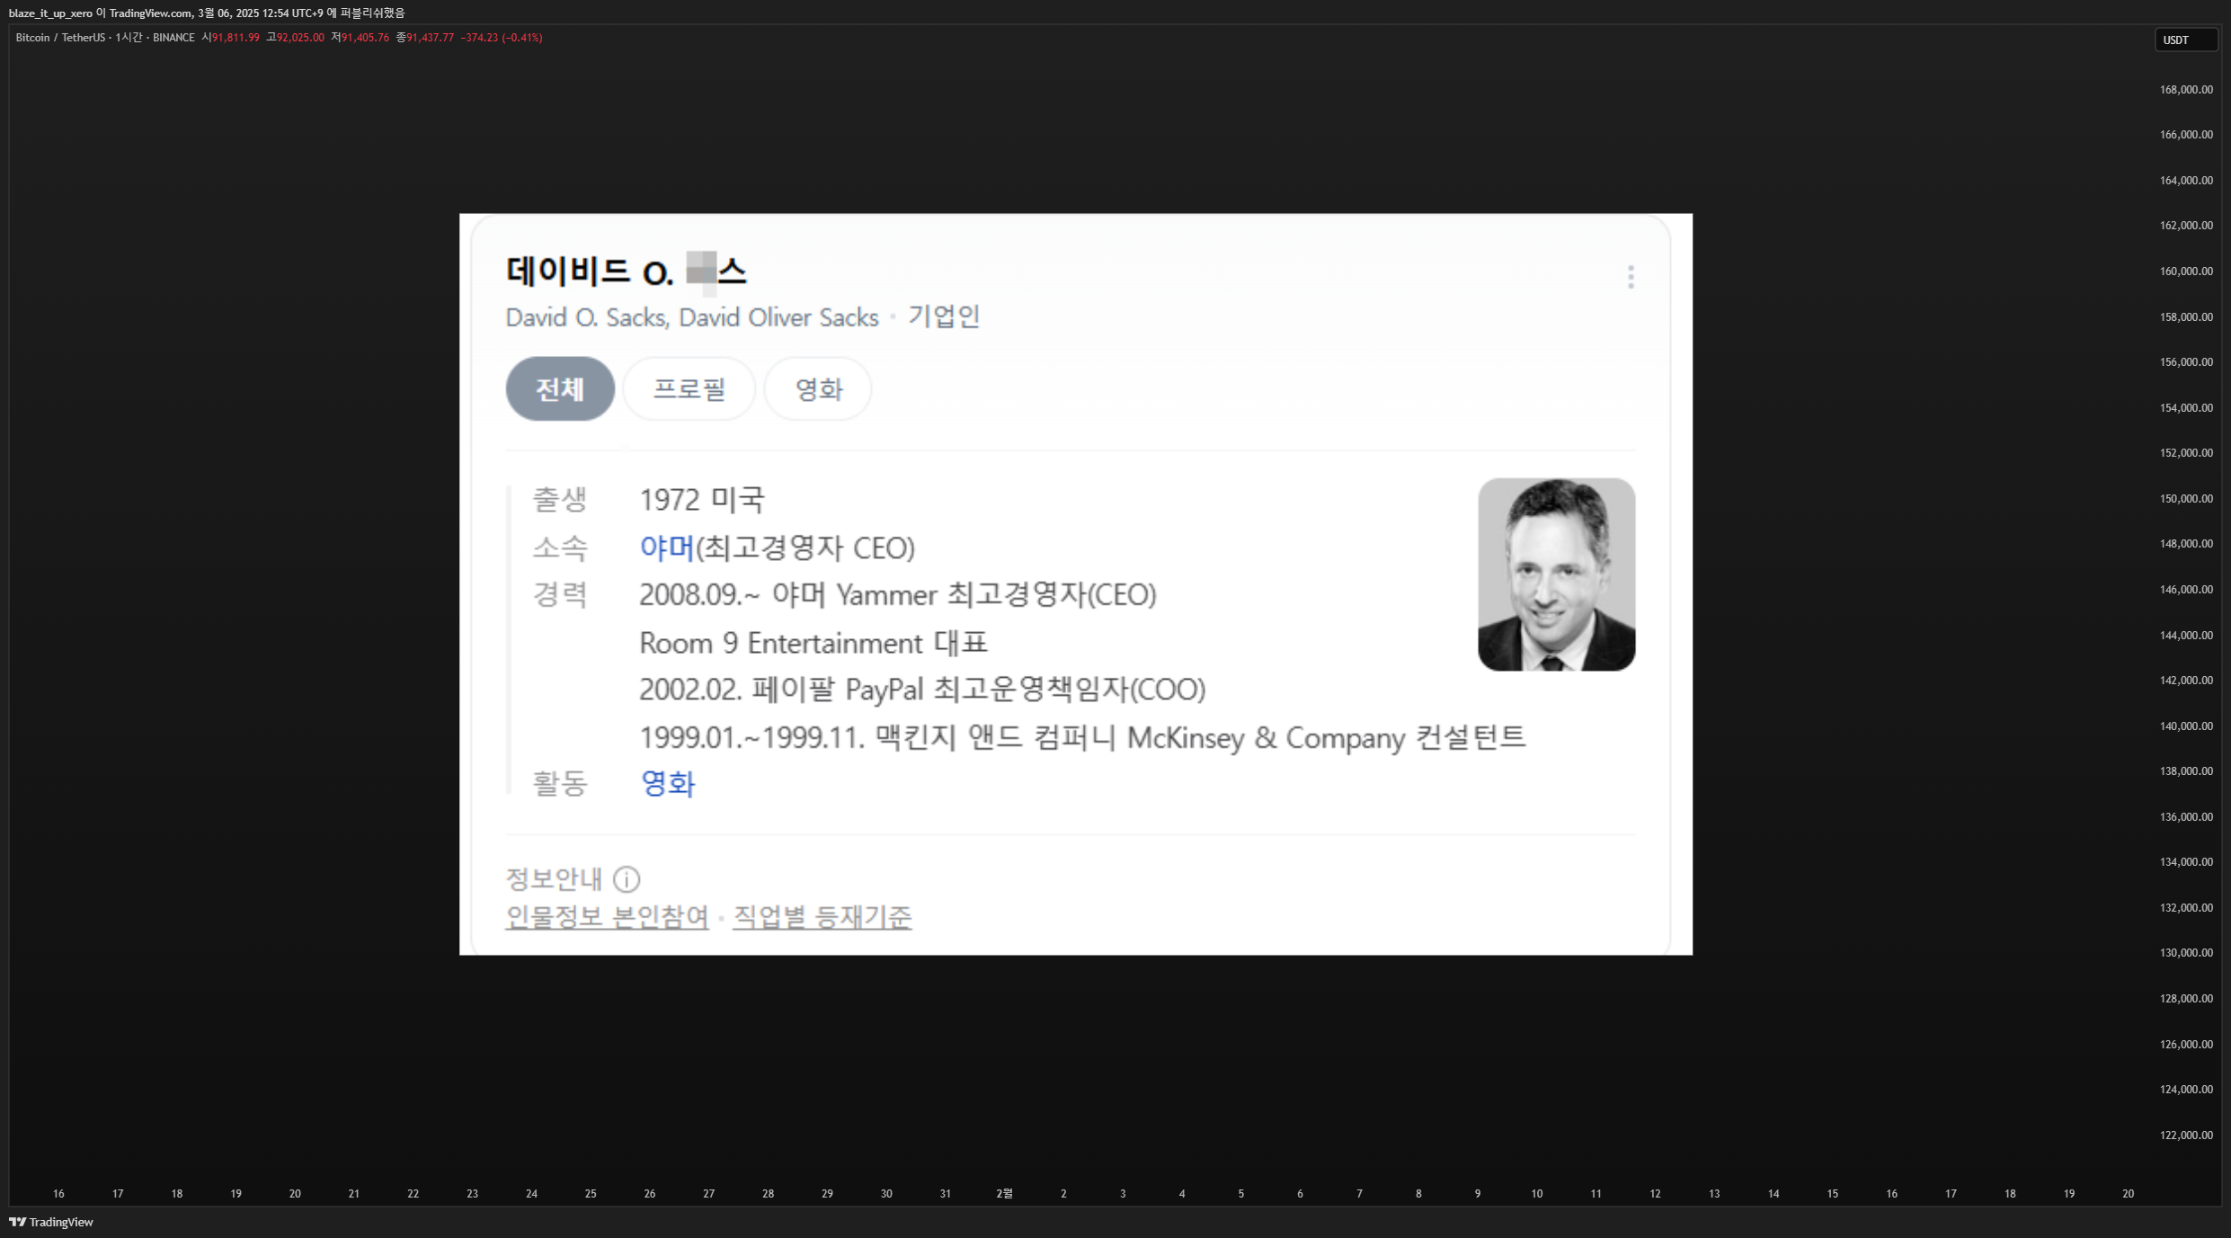Click the Bitcoin / TetherUS symbol title
This screenshot has height=1238, width=2231.
coord(60,38)
